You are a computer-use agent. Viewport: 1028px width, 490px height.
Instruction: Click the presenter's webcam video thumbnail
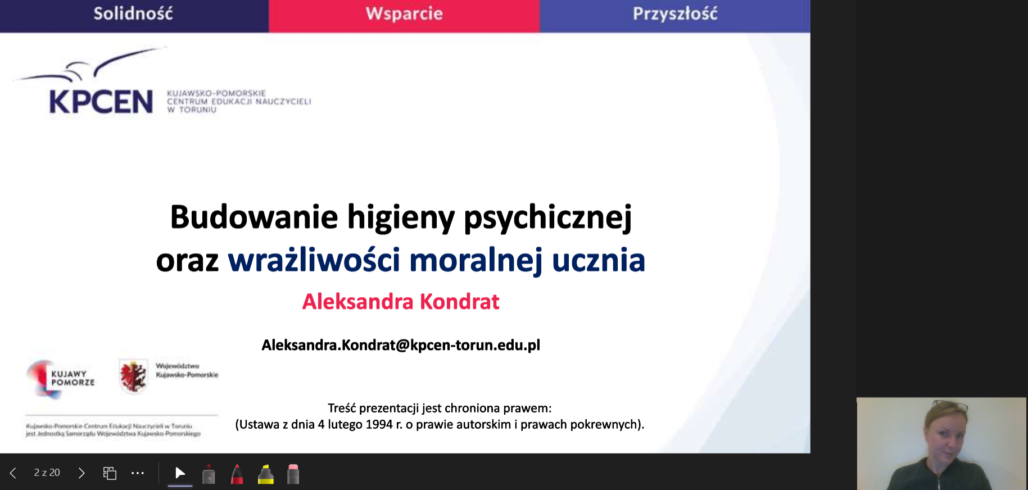pyautogui.click(x=942, y=444)
